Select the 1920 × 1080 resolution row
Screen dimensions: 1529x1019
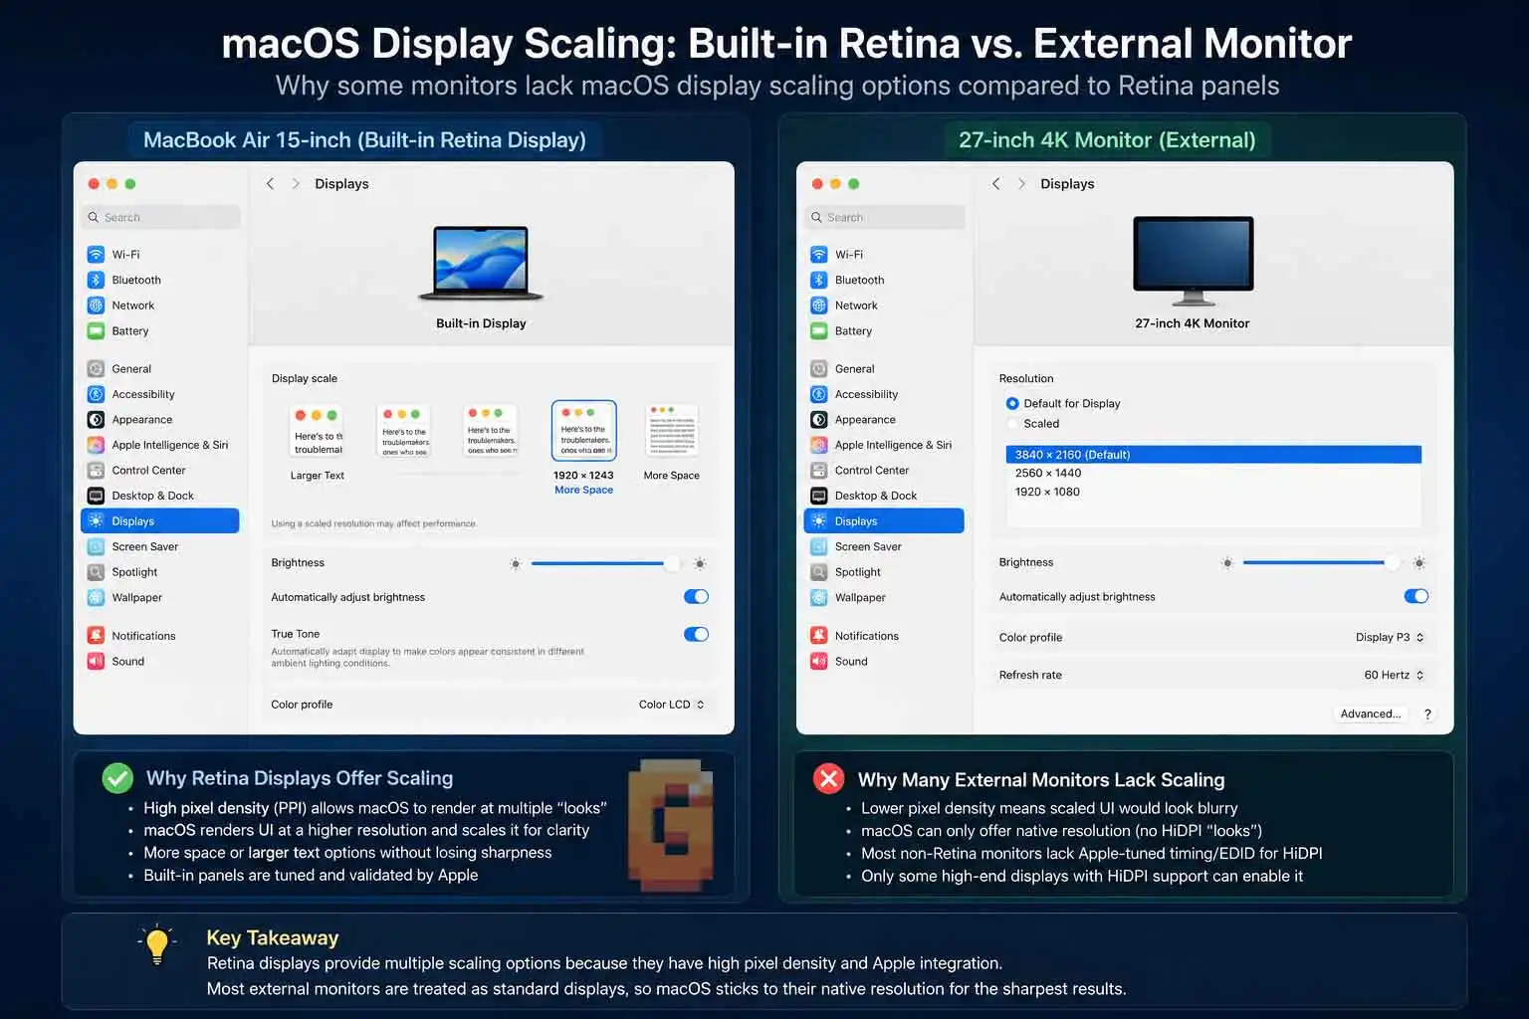1213,492
